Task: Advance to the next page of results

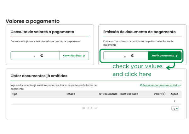Action: (92, 108)
